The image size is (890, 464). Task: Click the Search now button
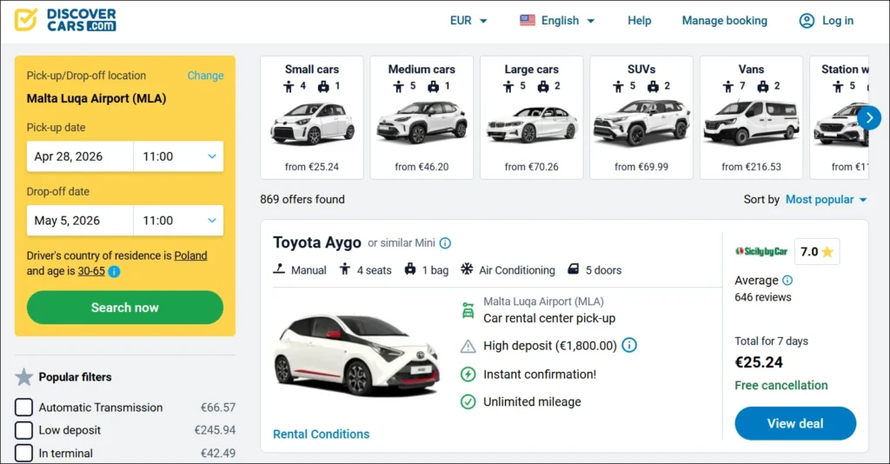click(125, 308)
